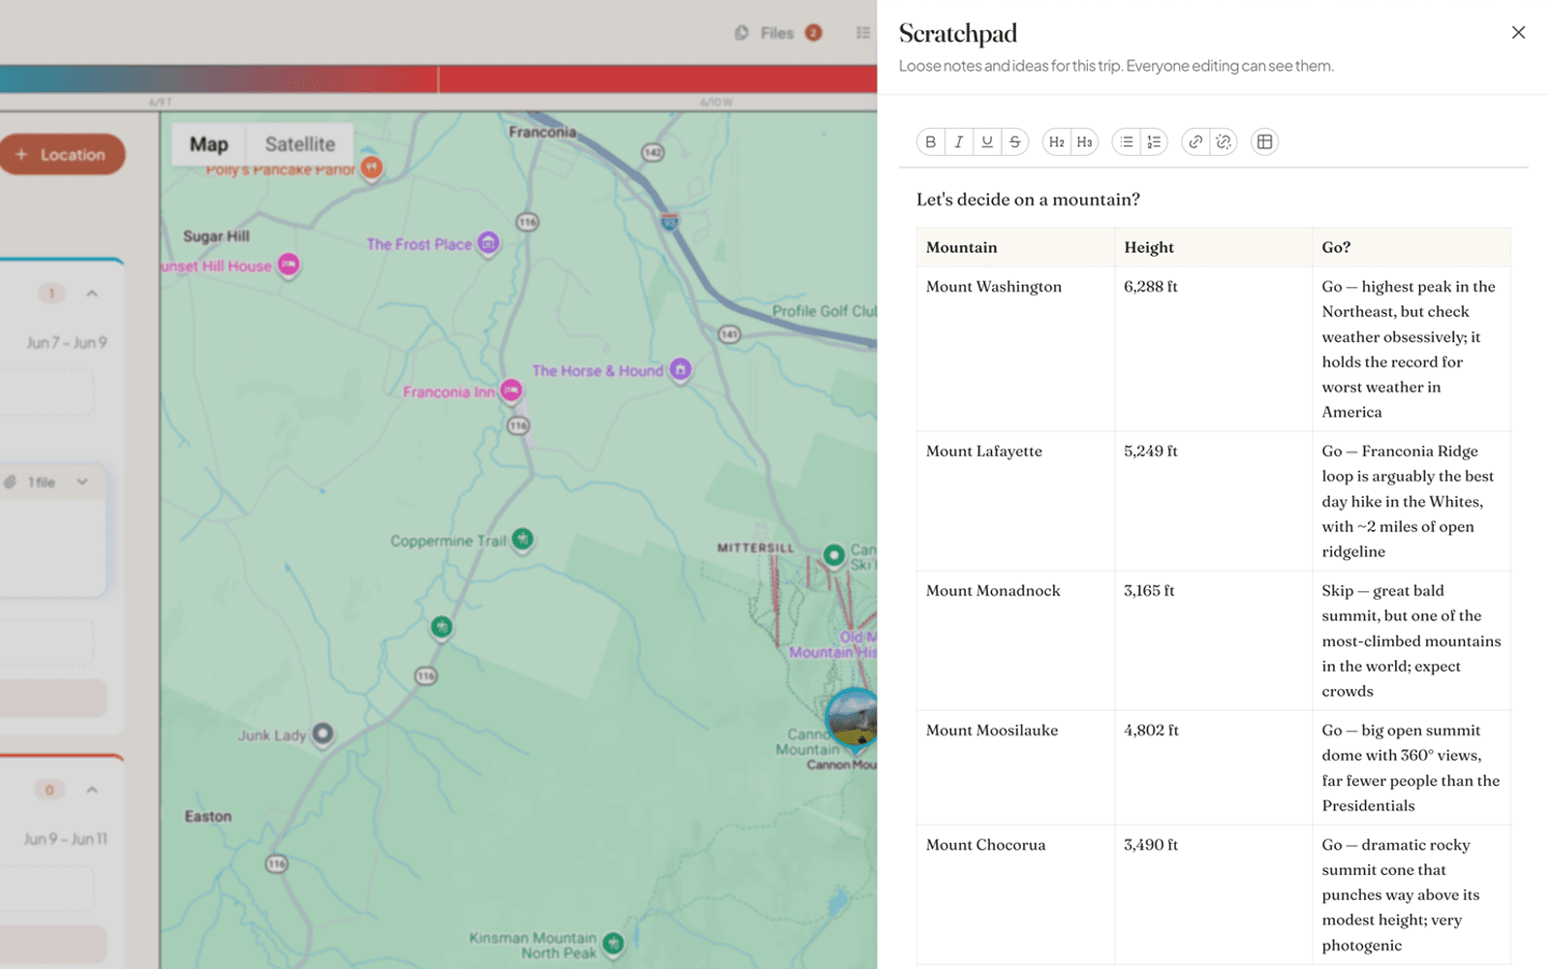Click the Go? column header
This screenshot has height=969, width=1550.
click(1411, 247)
